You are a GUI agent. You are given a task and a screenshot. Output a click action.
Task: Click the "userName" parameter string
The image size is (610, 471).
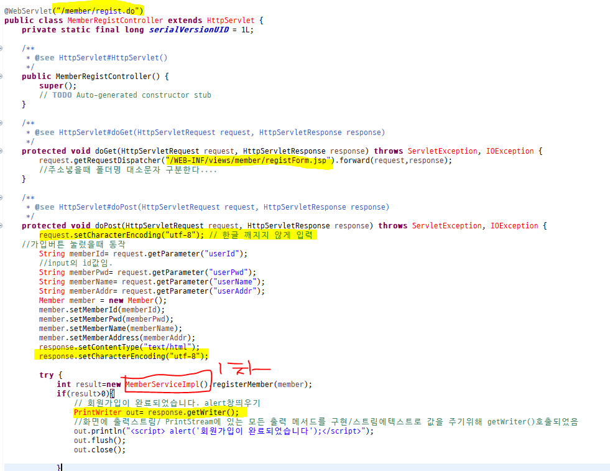point(234,282)
